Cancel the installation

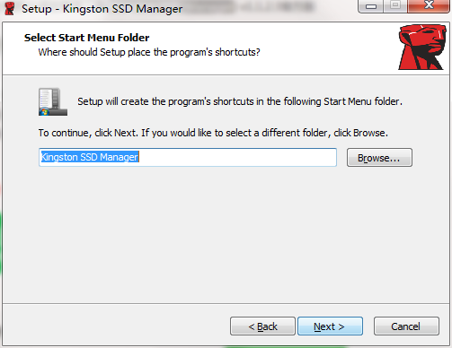406,326
